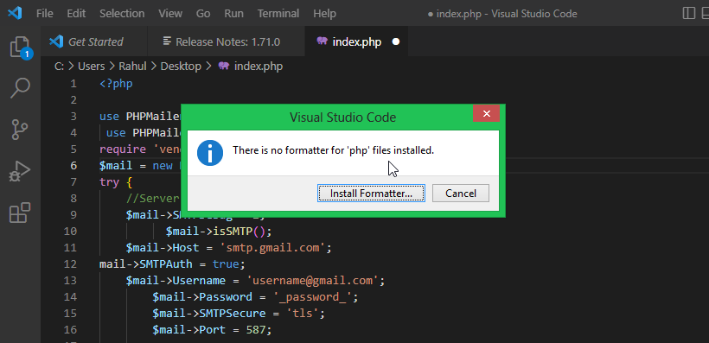
Task: Toggle primary sidebar layout icon in title bar
Action: (x=688, y=13)
